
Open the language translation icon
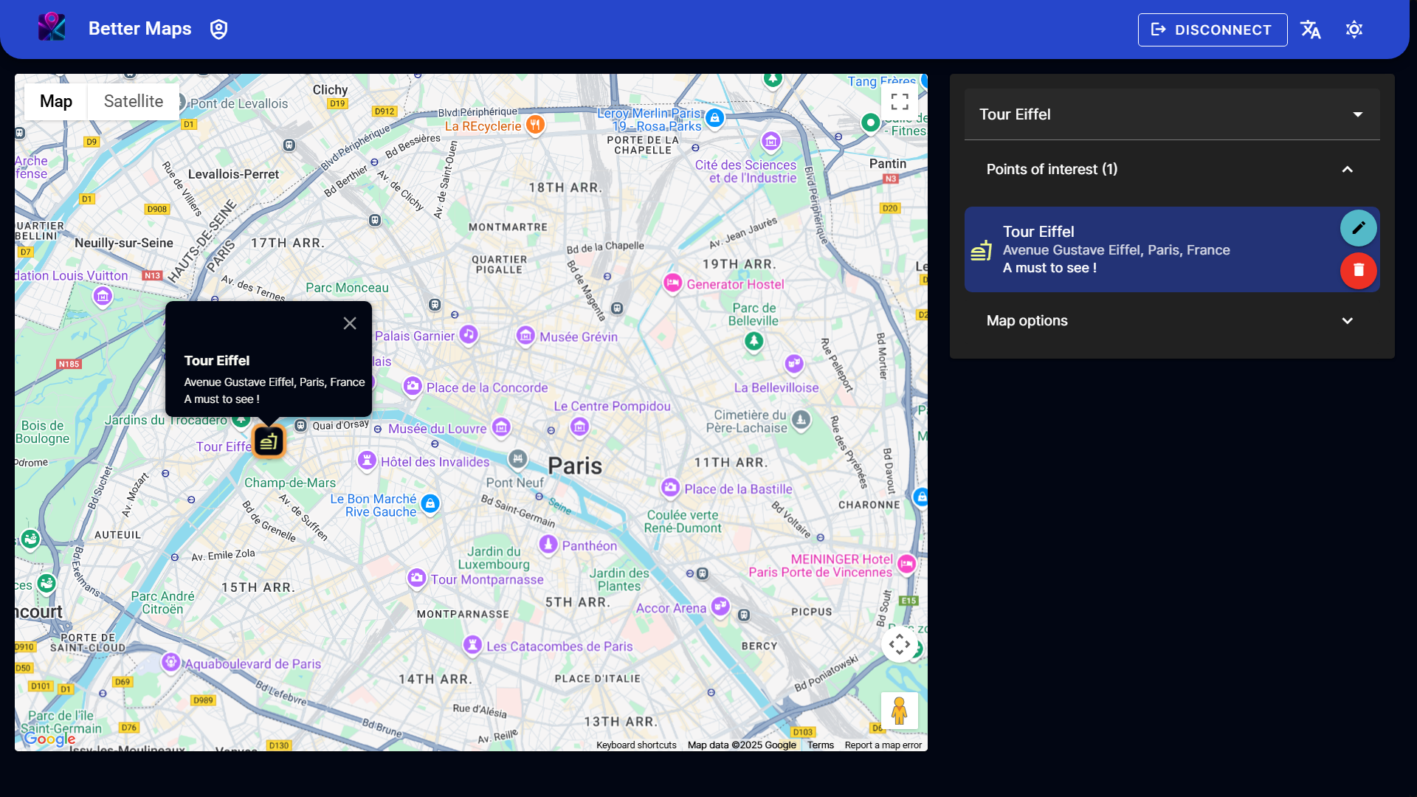point(1311,30)
